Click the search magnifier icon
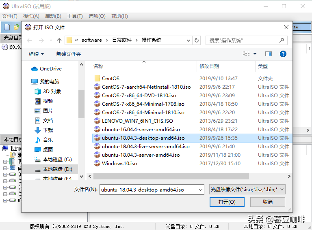Screen dimensions: 312x230 [x=282, y=40]
